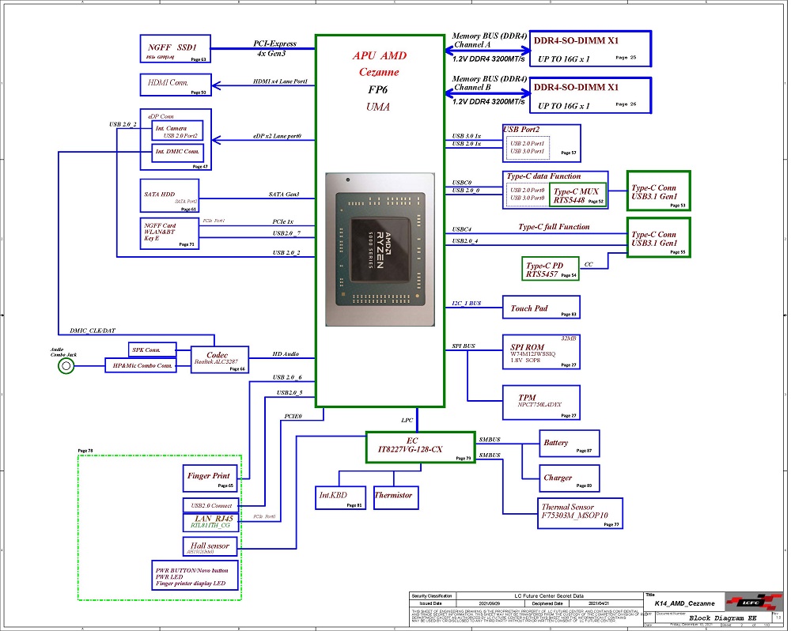This screenshot has height=631, width=791.
Task: Select the Type-C PD RTS5457 block
Action: click(x=551, y=269)
